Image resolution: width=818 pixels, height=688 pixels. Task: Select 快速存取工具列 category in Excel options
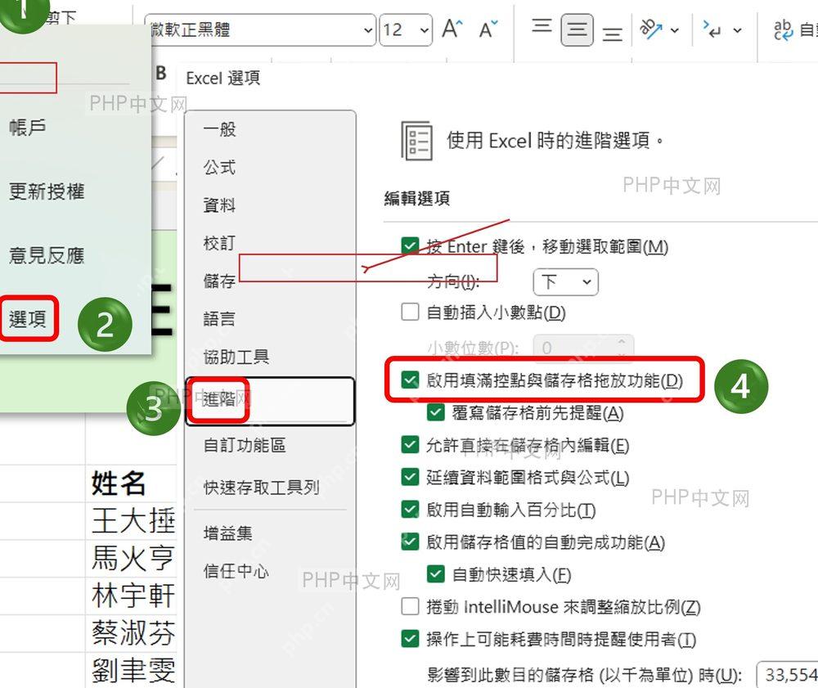point(262,488)
